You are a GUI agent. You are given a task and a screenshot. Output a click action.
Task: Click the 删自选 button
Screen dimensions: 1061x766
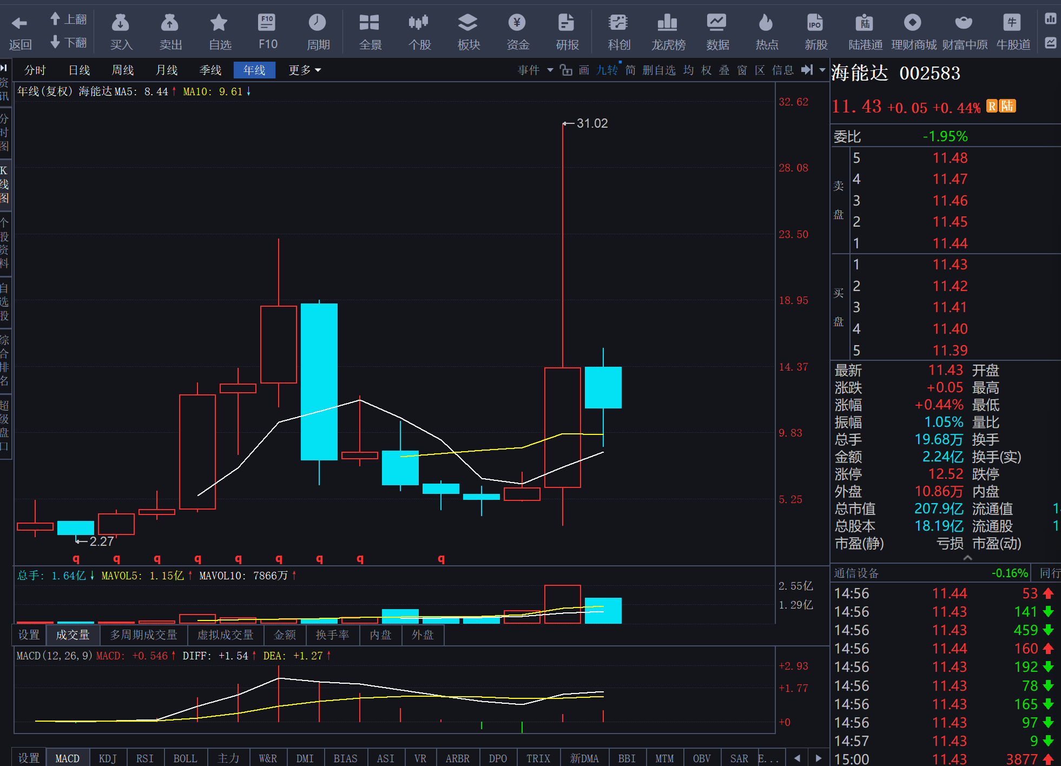tap(659, 70)
